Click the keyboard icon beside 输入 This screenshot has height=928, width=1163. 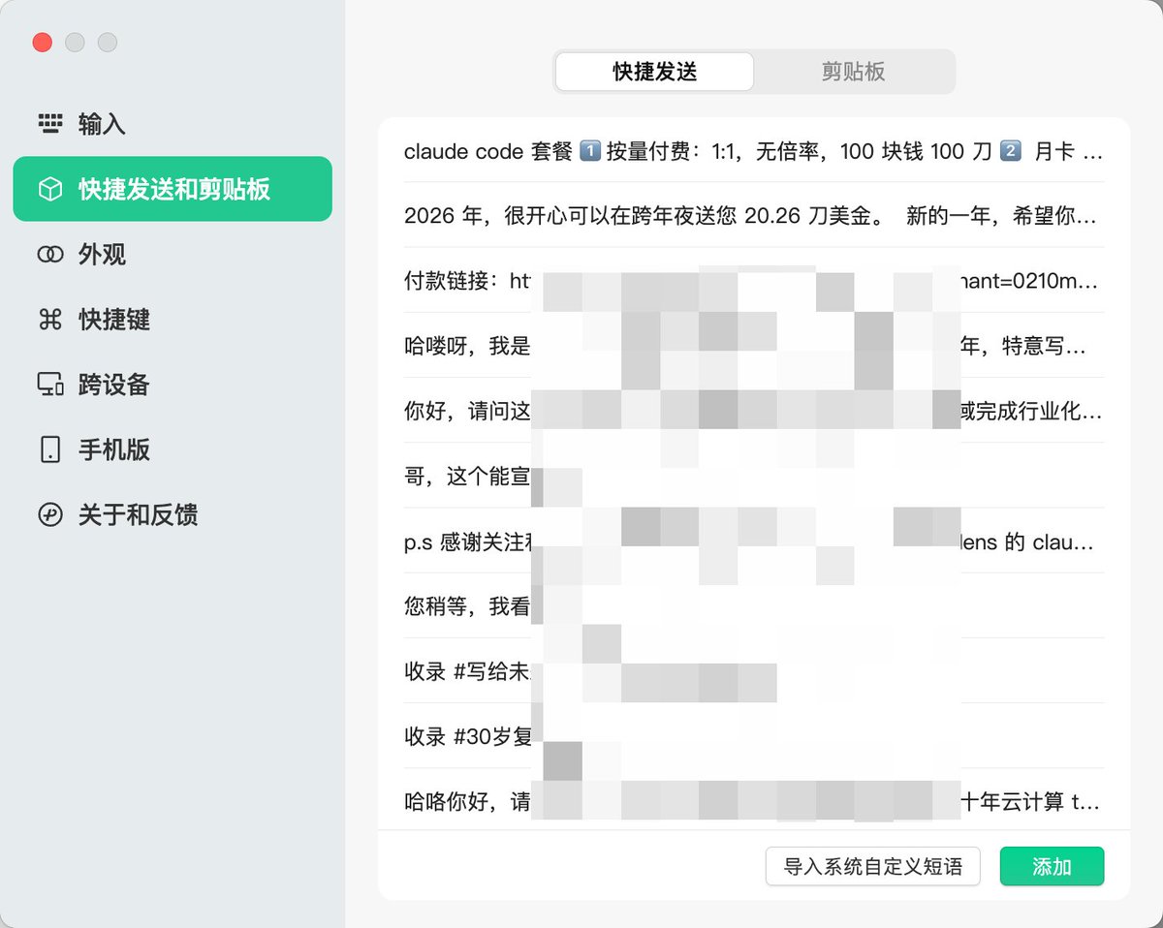(49, 124)
